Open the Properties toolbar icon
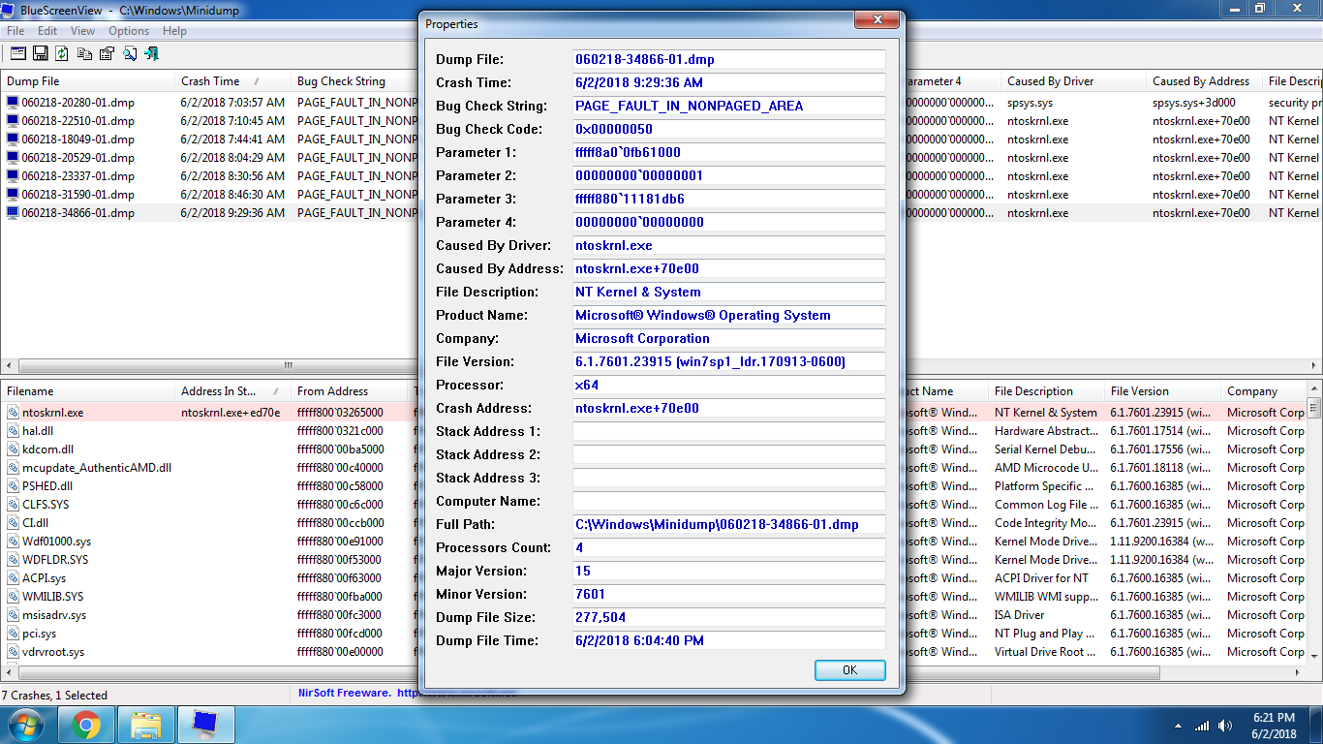 click(x=107, y=53)
